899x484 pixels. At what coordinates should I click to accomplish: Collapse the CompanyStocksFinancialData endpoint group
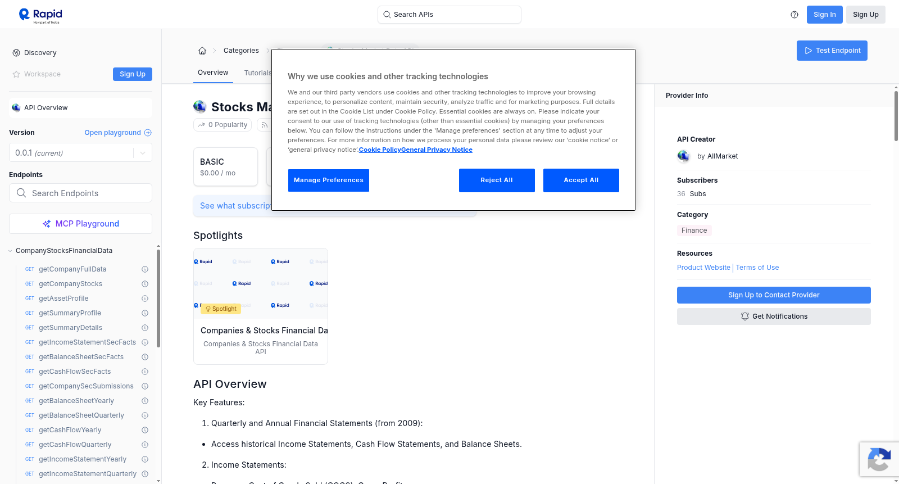(x=10, y=251)
